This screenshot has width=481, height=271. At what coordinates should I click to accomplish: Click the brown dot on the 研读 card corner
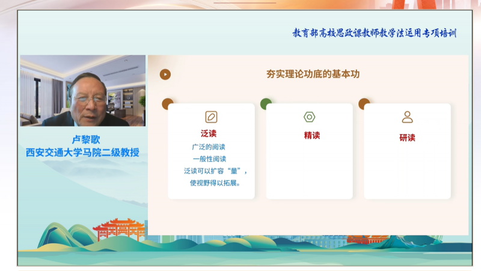click(x=364, y=104)
